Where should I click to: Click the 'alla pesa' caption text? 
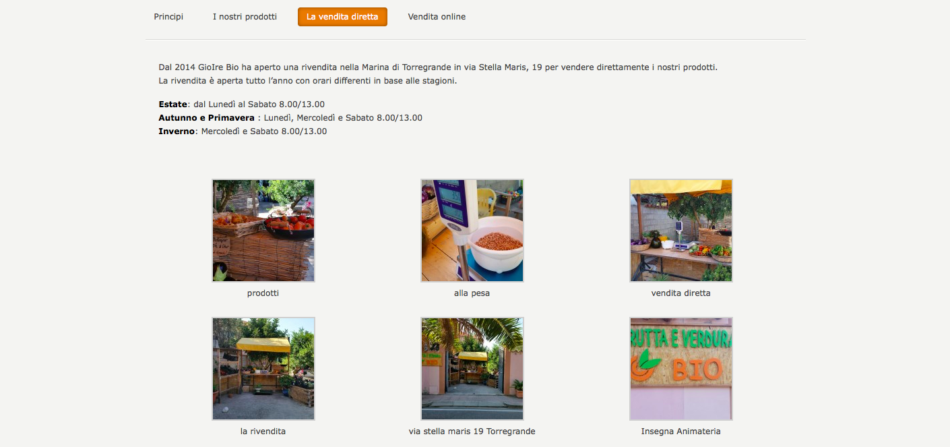pos(472,293)
